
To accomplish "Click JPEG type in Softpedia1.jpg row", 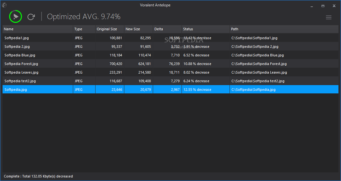I will click(79, 38).
